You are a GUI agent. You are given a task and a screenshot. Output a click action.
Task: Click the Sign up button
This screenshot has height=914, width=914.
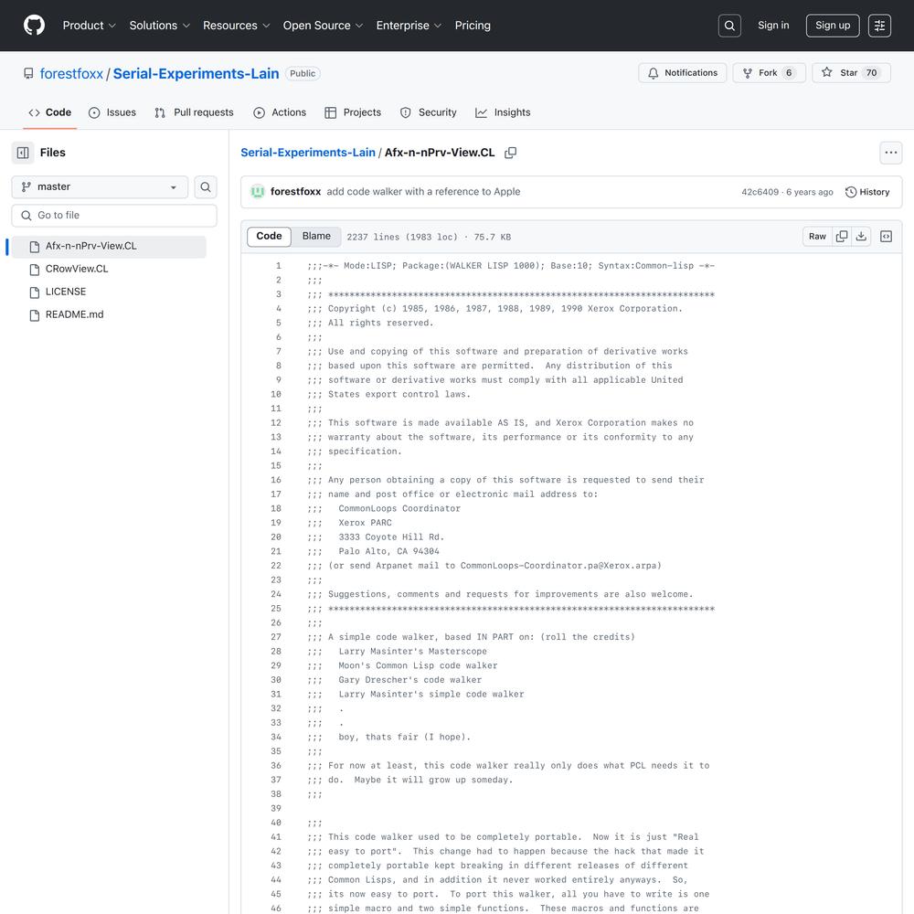pyautogui.click(x=833, y=26)
